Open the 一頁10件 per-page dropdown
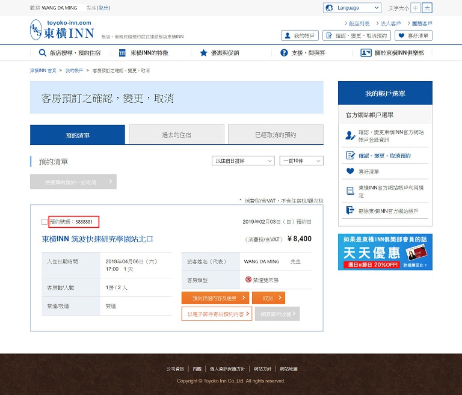 tap(301, 161)
